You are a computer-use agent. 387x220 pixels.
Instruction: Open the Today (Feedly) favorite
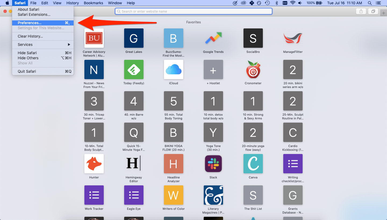(134, 69)
